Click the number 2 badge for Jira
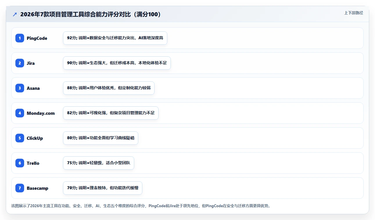The width and height of the screenshot is (375, 220). (x=20, y=63)
